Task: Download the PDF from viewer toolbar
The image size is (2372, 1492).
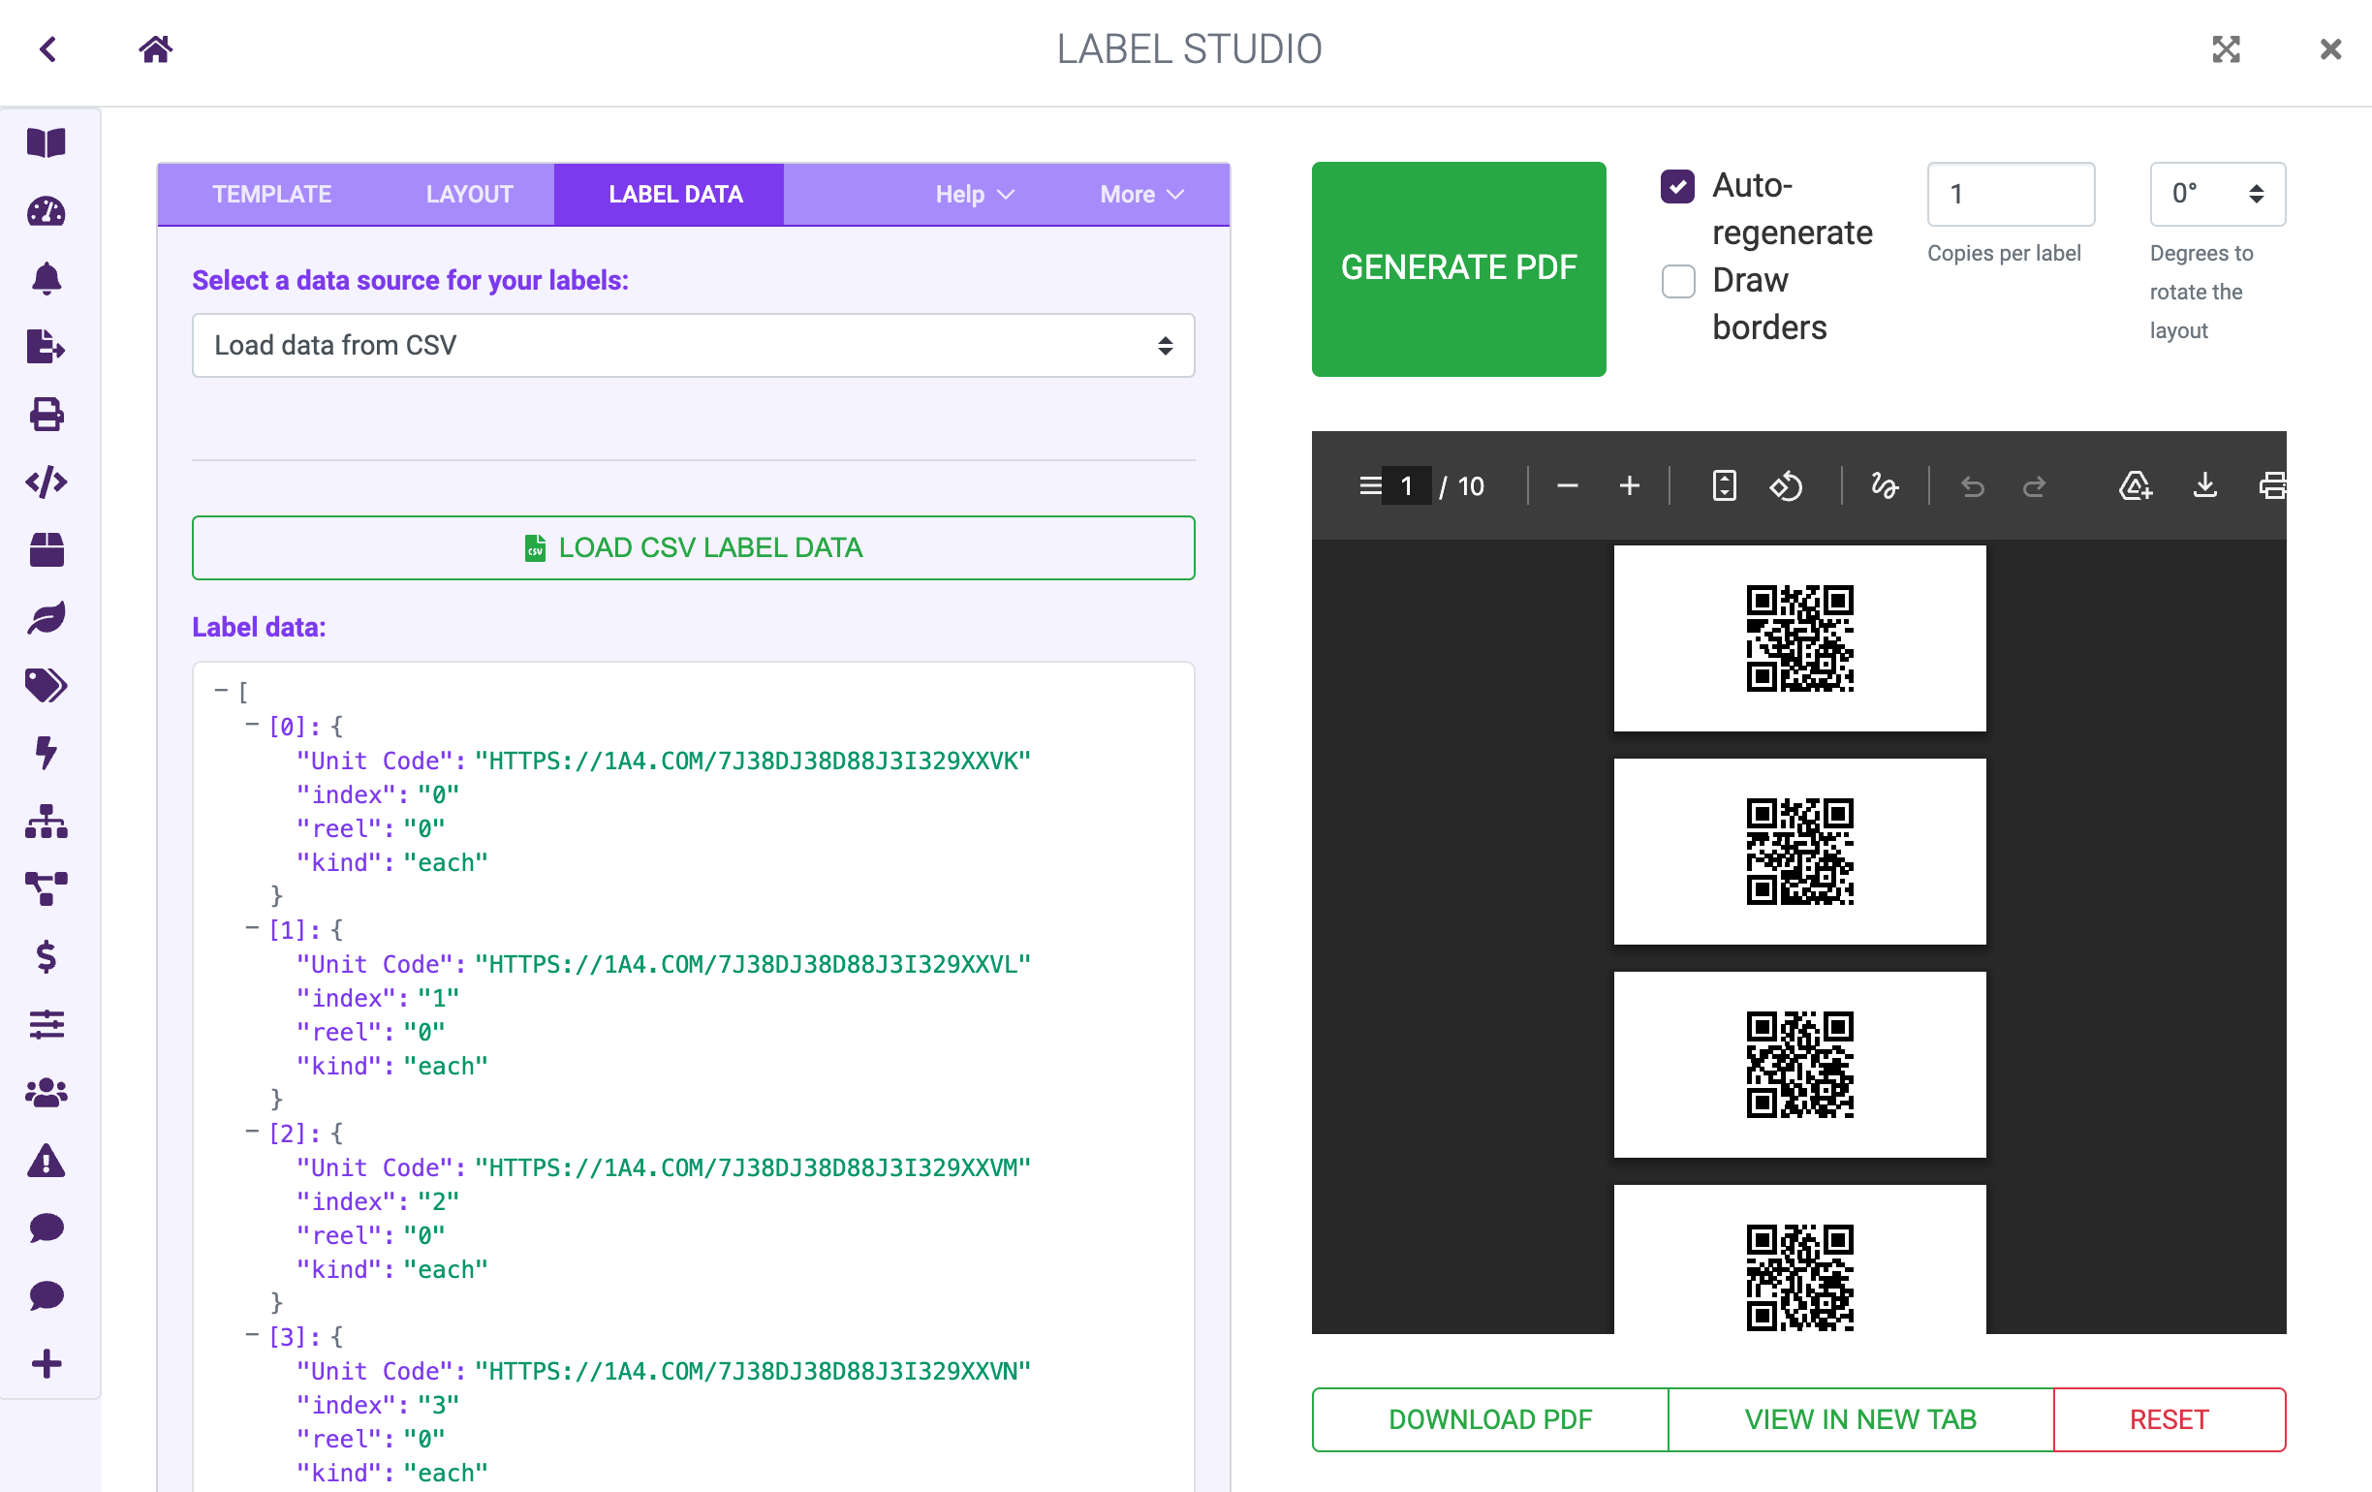Action: (2205, 486)
